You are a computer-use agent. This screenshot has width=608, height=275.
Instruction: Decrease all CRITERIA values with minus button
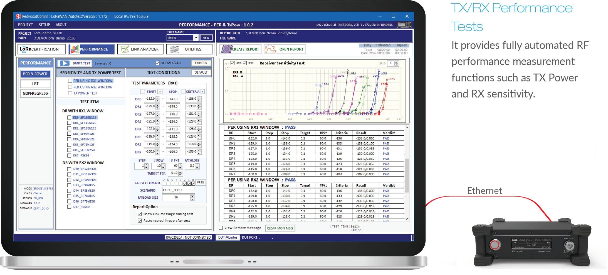point(183,92)
